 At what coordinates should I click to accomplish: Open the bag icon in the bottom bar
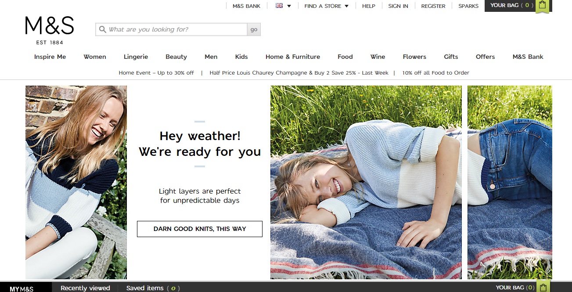[543, 287]
